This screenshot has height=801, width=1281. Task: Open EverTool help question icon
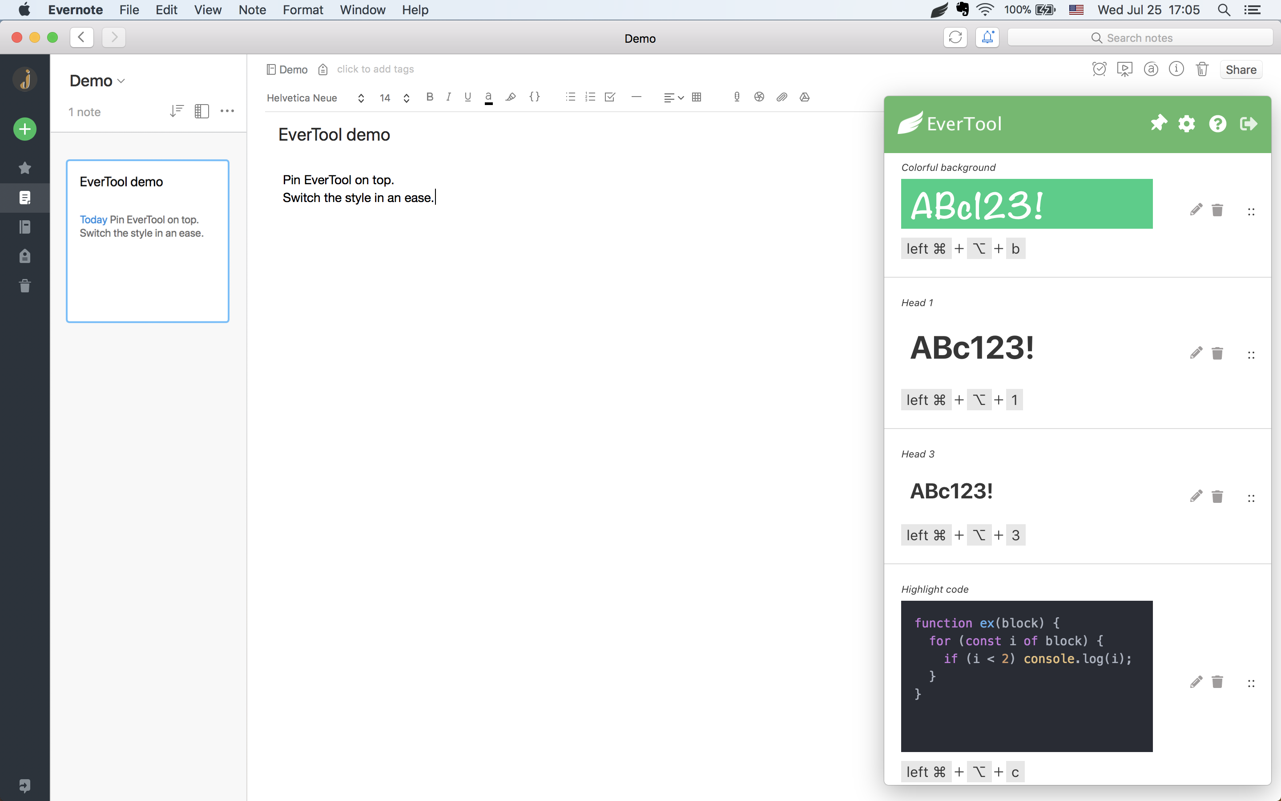click(1217, 123)
